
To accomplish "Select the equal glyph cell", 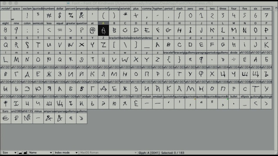I will pos(60,29).
